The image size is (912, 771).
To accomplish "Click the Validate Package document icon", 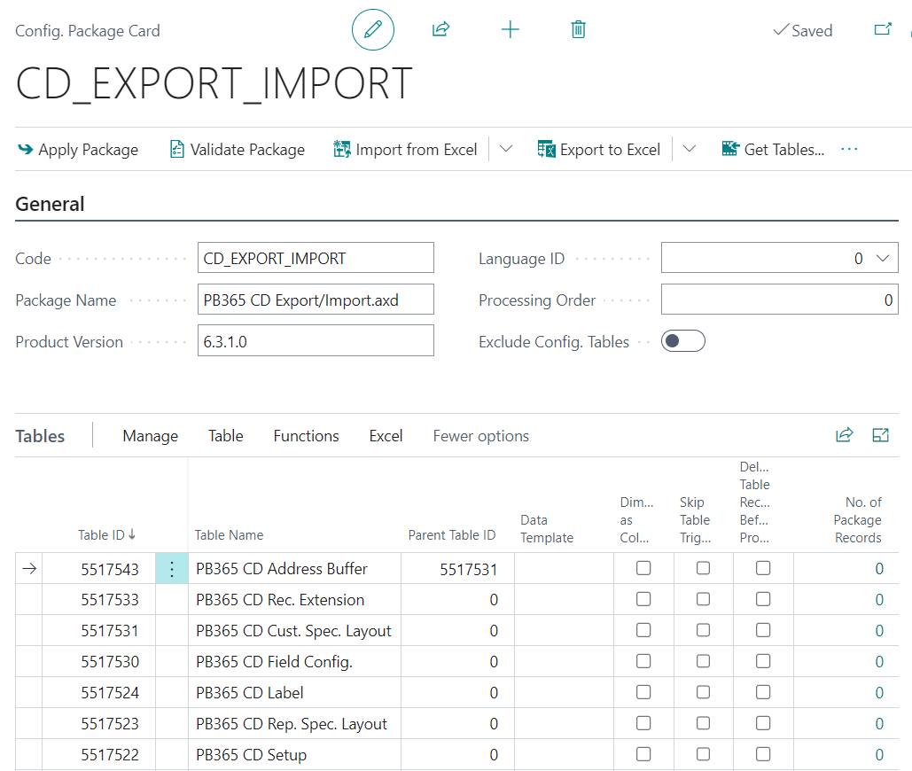I will [177, 150].
